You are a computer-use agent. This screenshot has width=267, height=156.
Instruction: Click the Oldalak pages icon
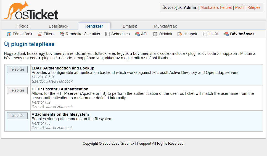(x=155, y=34)
